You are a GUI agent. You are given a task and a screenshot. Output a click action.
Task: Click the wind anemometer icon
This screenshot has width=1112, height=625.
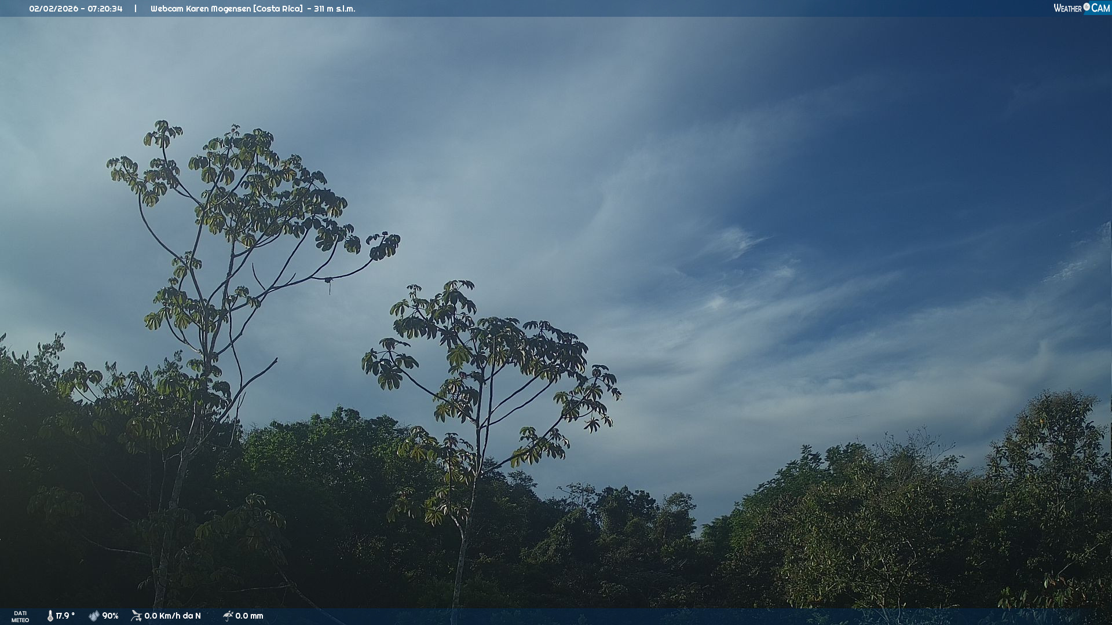(136, 616)
